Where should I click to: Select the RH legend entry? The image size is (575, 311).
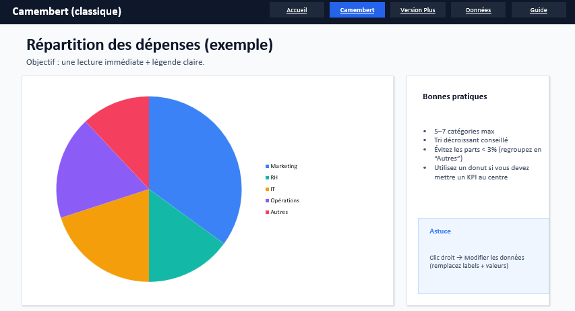[274, 177]
